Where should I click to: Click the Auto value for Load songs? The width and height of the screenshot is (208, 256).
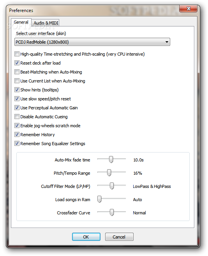137,200
